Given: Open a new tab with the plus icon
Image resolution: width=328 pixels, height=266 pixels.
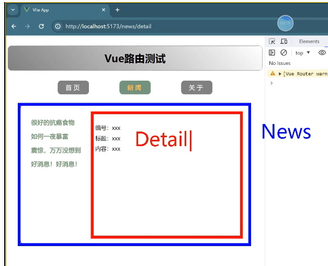Looking at the screenshot, I should pos(117,10).
